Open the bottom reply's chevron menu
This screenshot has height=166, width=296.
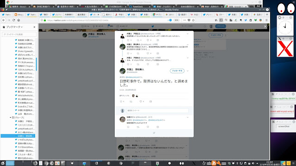click(187, 117)
